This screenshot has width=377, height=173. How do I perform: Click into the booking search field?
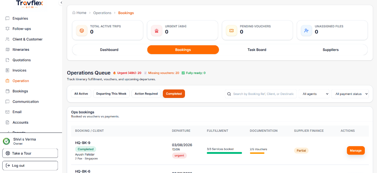[261, 94]
